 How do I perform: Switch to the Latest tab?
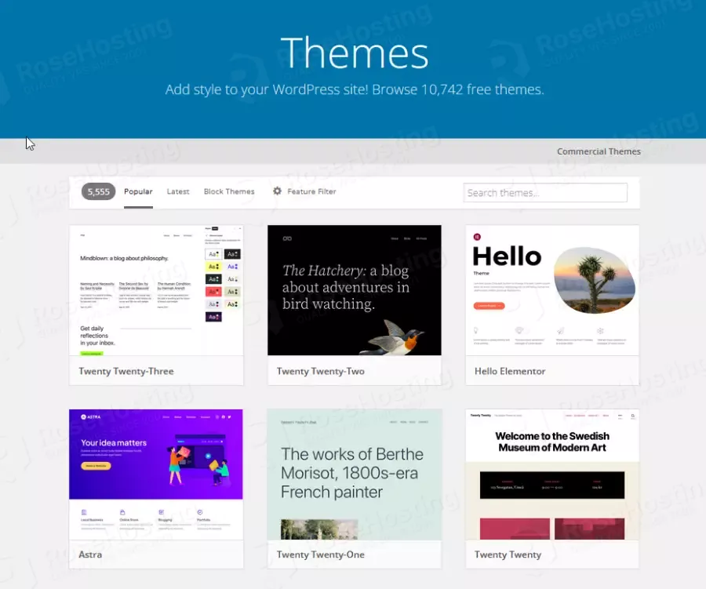point(178,191)
